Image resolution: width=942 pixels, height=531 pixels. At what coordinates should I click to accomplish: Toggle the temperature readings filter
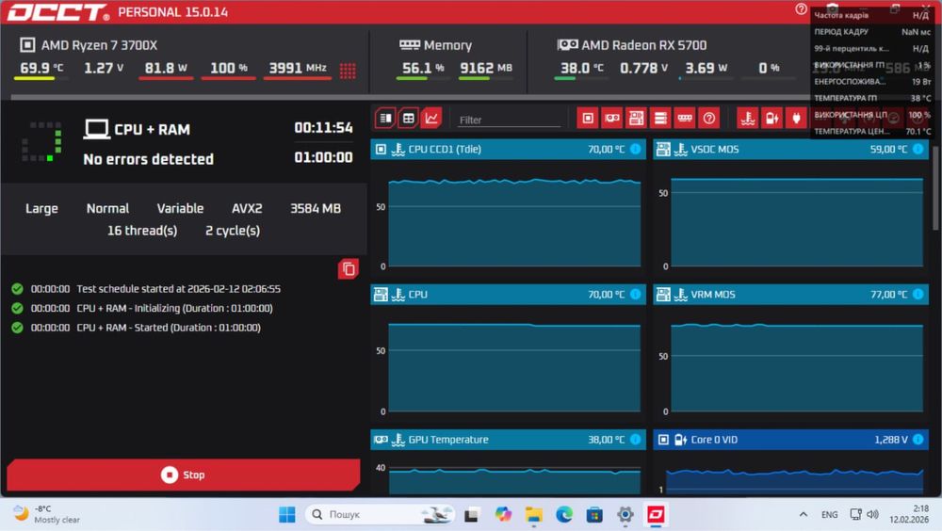(x=747, y=119)
